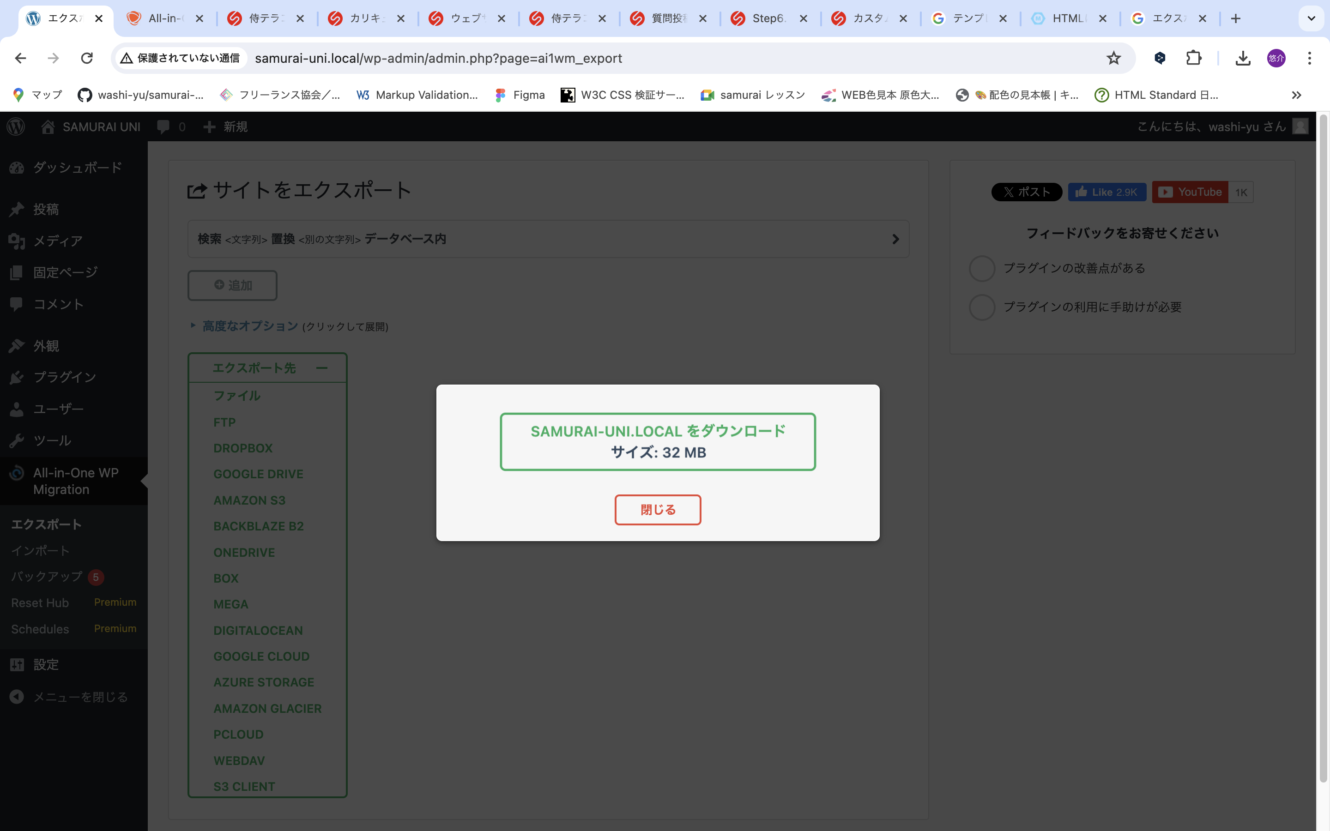This screenshot has width=1330, height=831.
Task: Choose ONEDRIVE as export destination
Action: pyautogui.click(x=244, y=552)
